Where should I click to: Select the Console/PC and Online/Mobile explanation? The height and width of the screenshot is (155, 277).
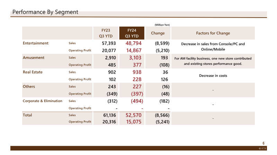(x=213, y=47)
